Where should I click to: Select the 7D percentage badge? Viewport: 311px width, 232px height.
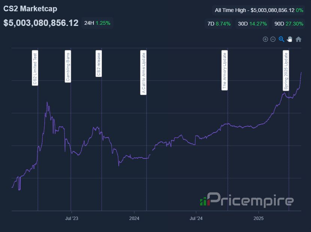click(219, 24)
